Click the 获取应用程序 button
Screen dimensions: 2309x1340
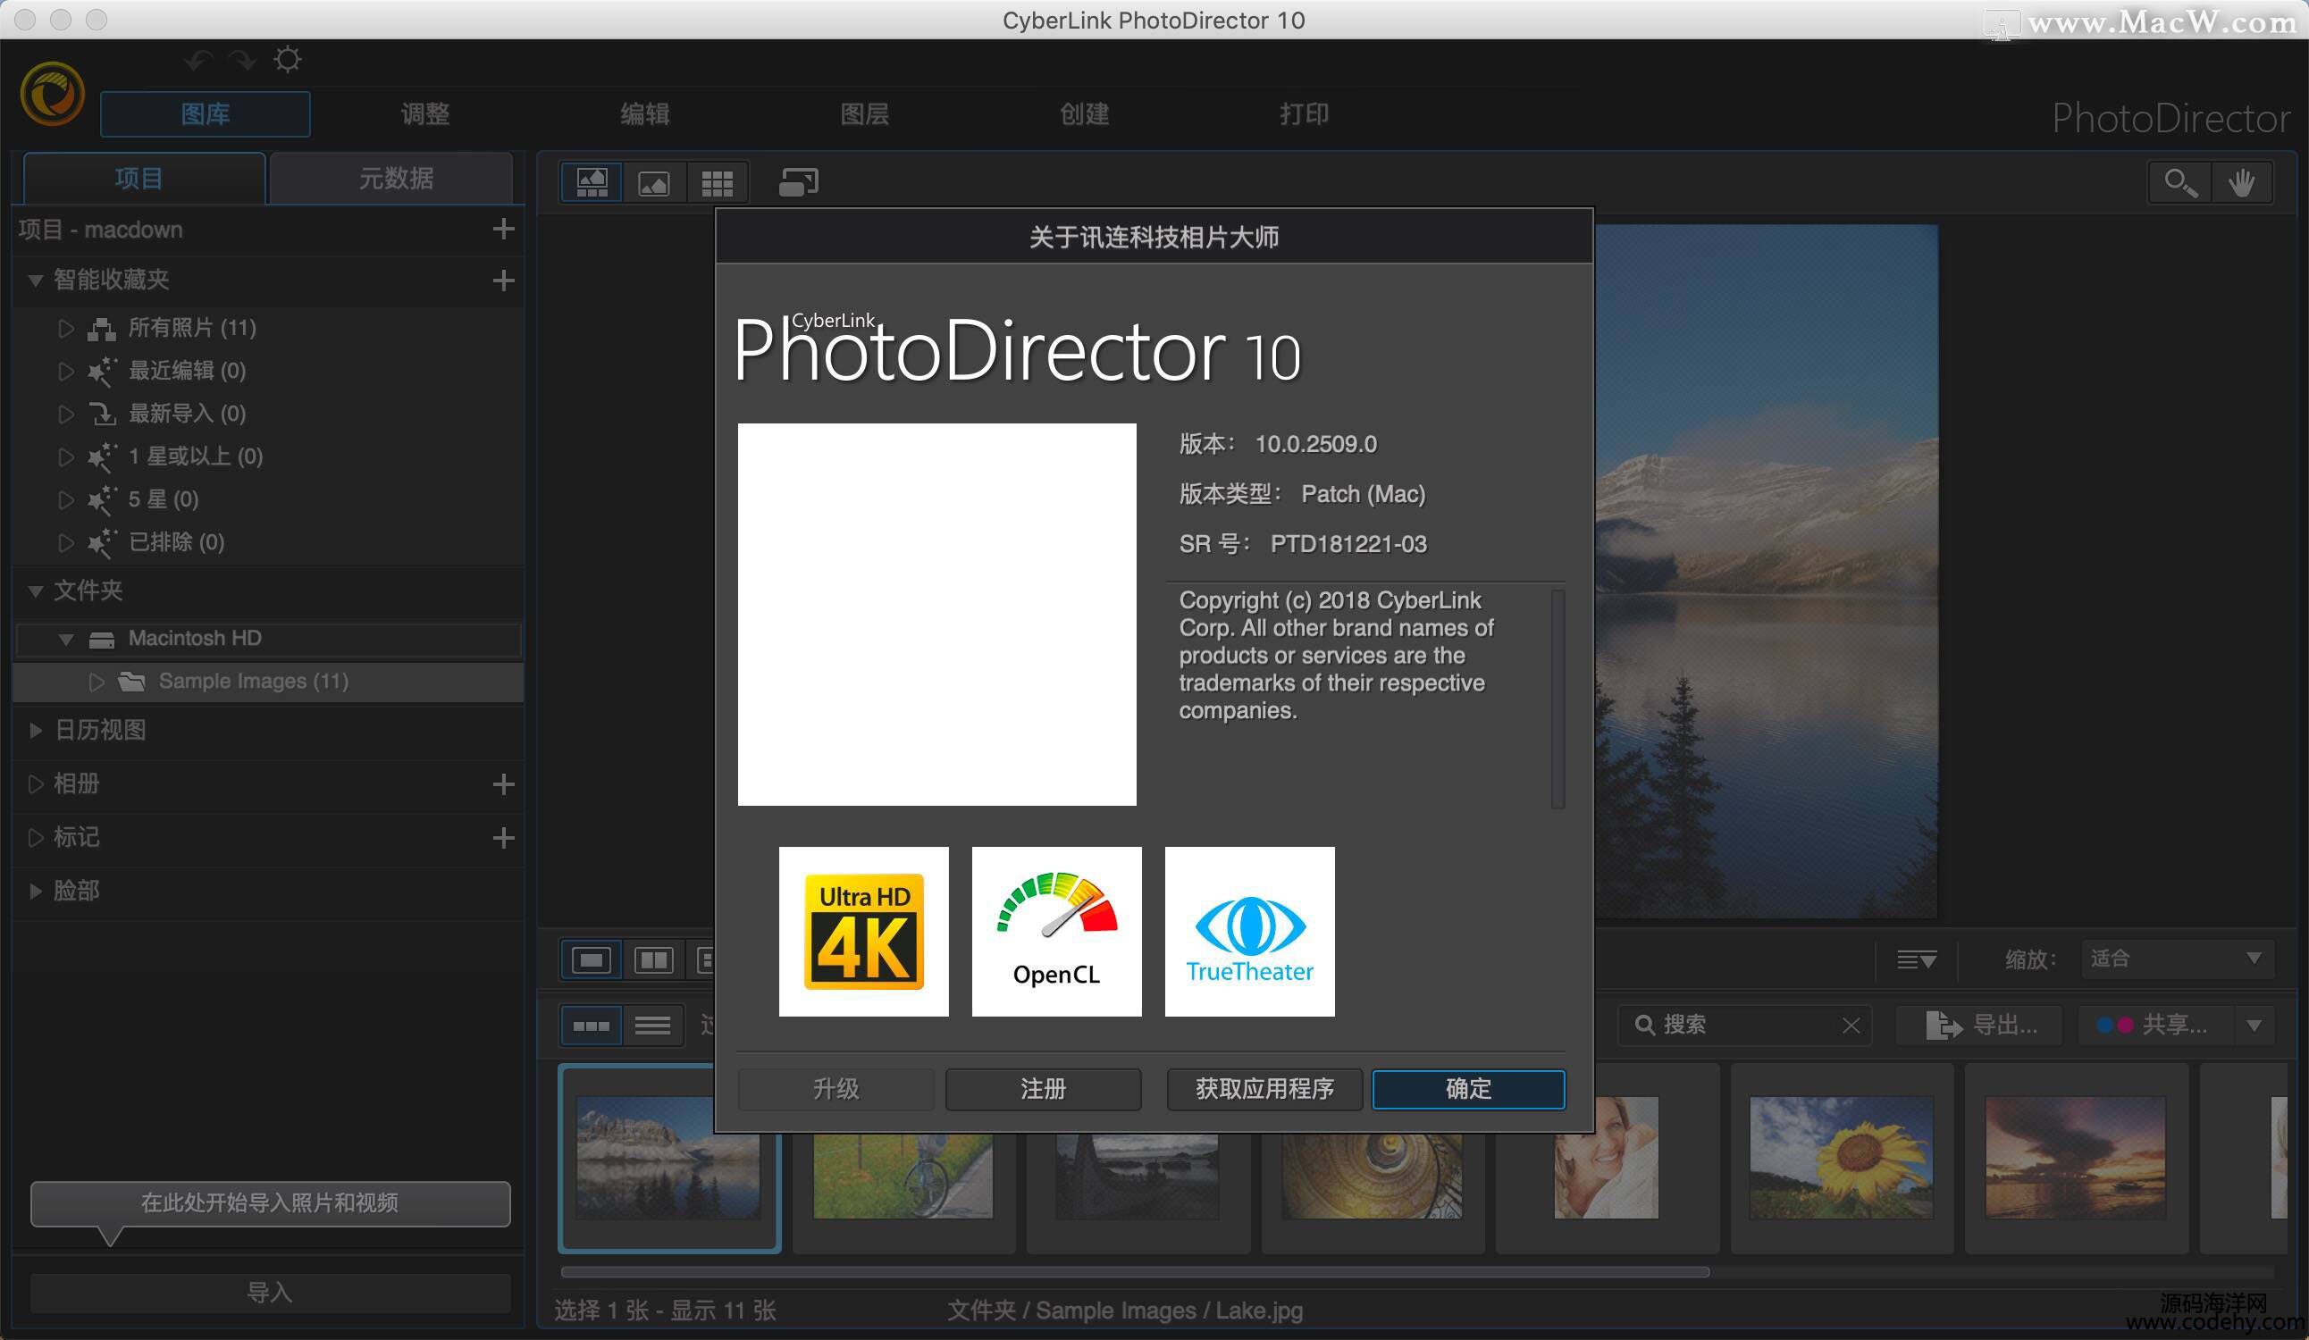(1264, 1089)
